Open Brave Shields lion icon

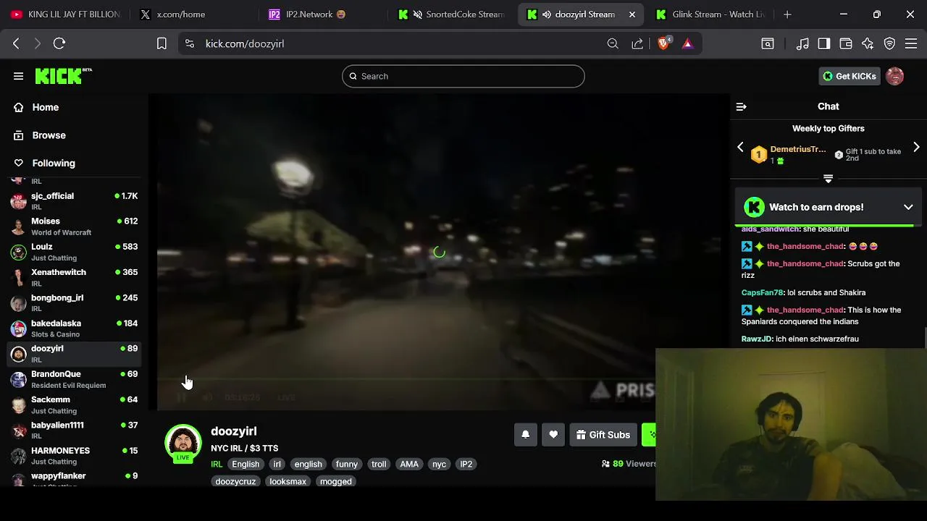(664, 43)
